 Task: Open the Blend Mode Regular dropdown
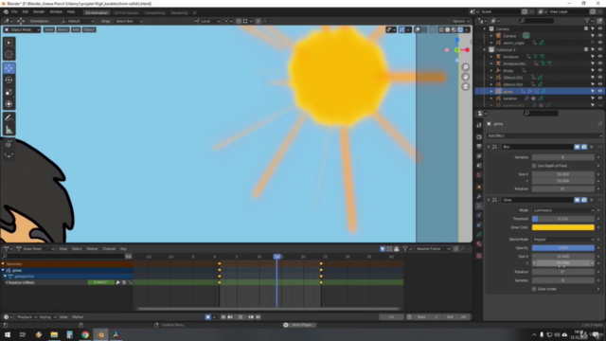563,240
